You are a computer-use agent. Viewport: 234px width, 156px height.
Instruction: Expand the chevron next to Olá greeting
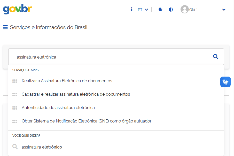click(x=224, y=9)
